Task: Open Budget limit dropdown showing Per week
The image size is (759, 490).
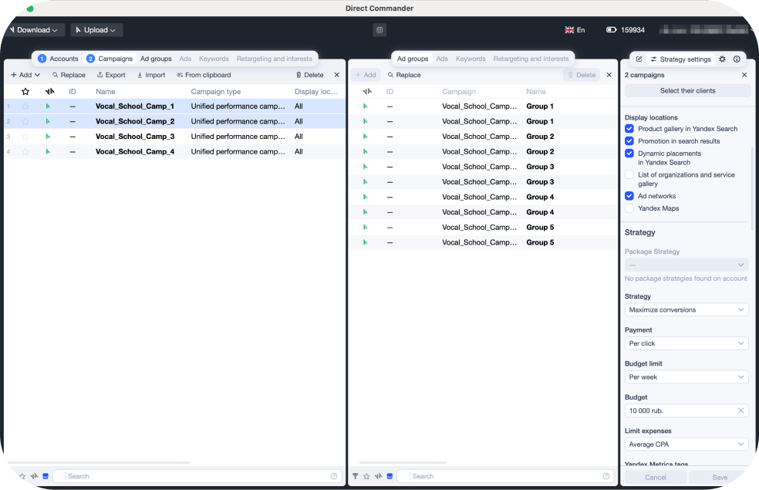Action: pyautogui.click(x=686, y=377)
